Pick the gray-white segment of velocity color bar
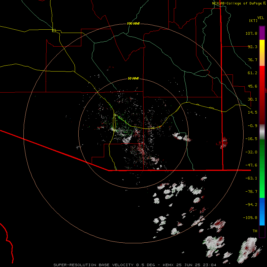Image resolution: width=267 pixels, height=267 pixels. pos(262,132)
